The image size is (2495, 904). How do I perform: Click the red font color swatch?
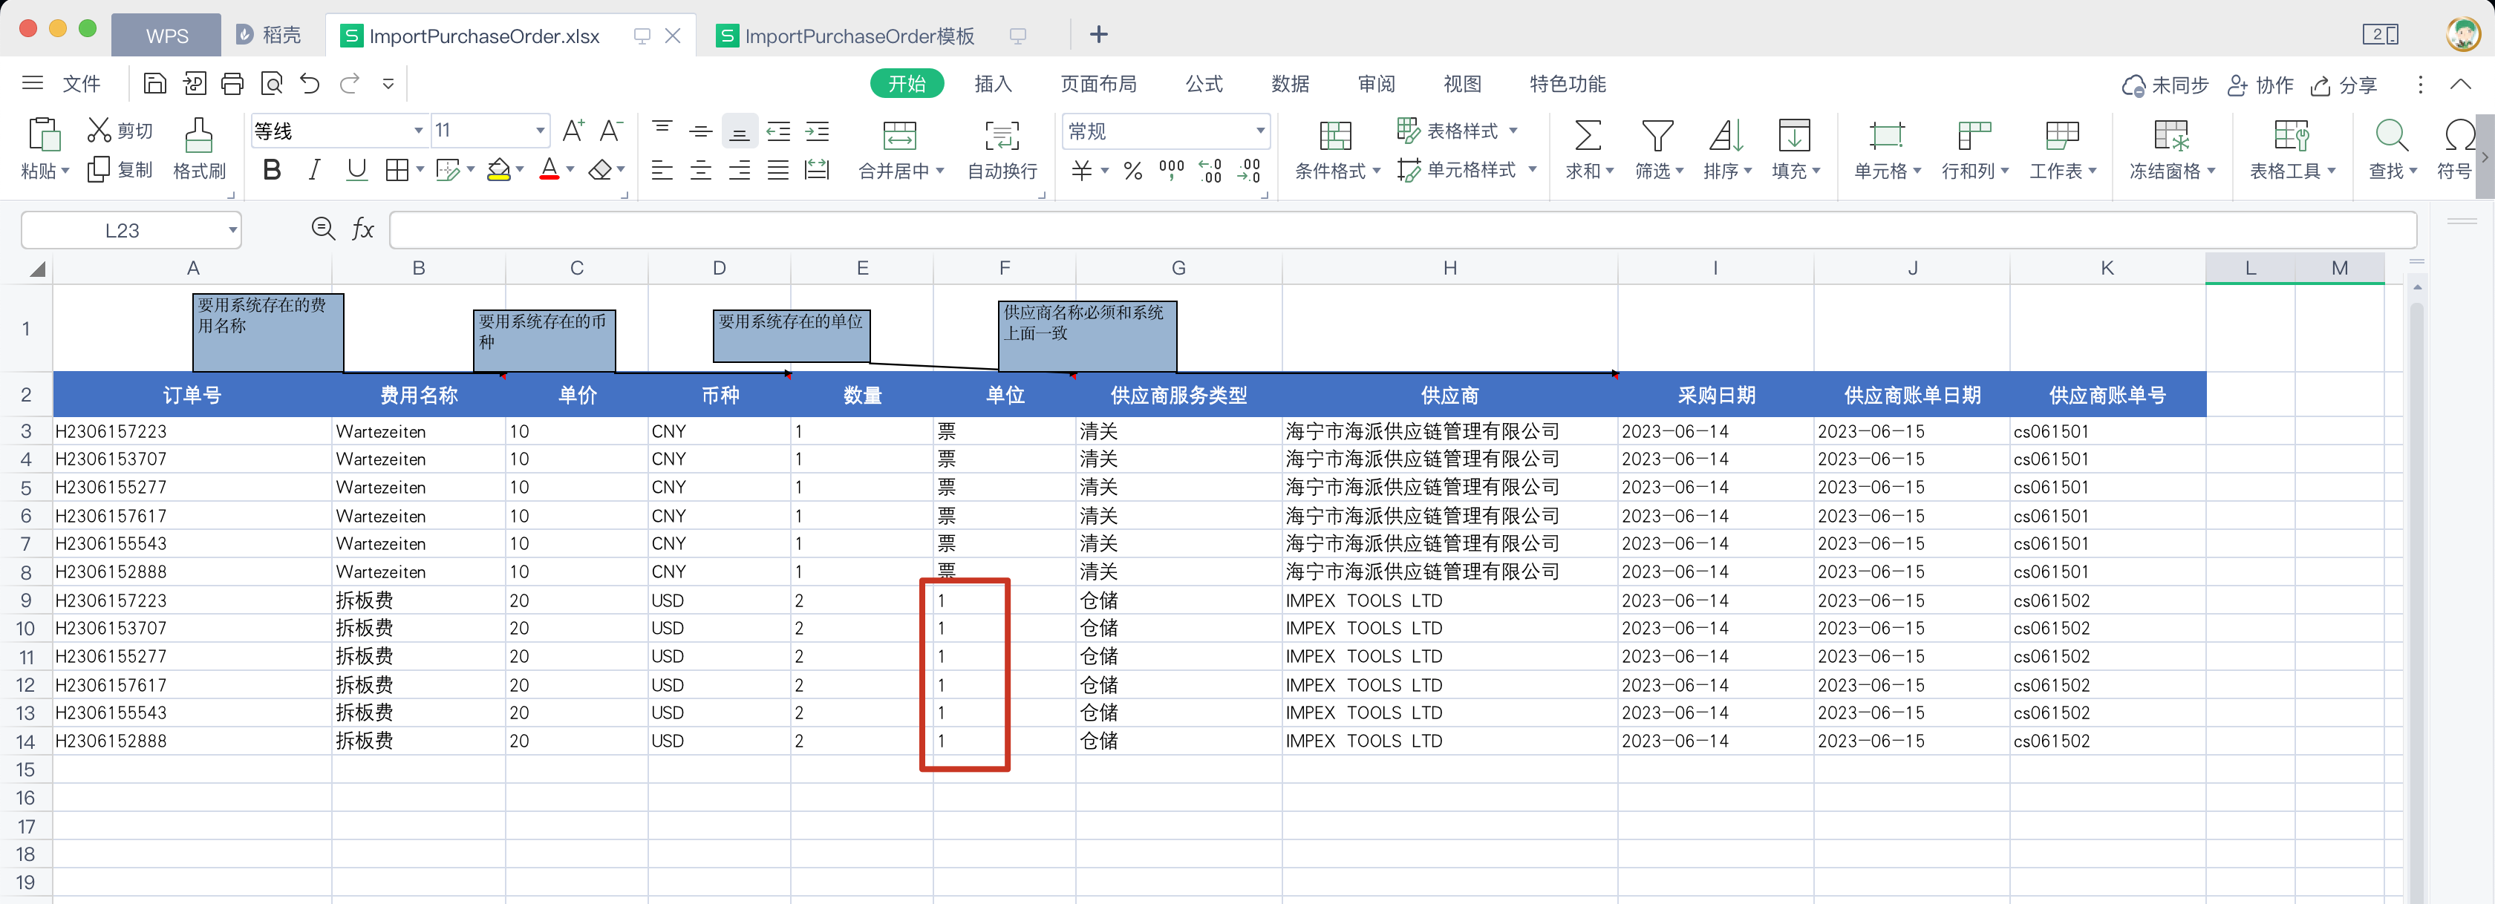(x=549, y=171)
